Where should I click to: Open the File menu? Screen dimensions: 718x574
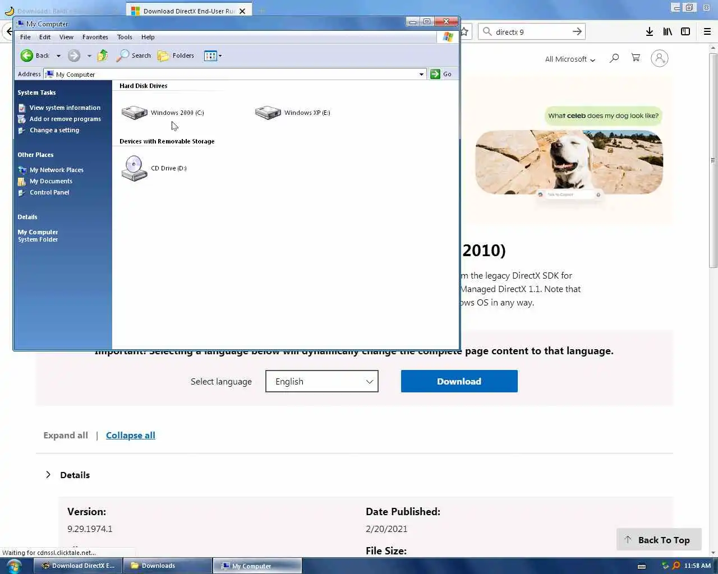[25, 37]
